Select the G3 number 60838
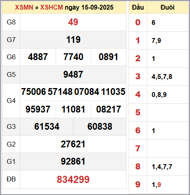The height and width of the screenshot is (195, 190). pos(100,127)
